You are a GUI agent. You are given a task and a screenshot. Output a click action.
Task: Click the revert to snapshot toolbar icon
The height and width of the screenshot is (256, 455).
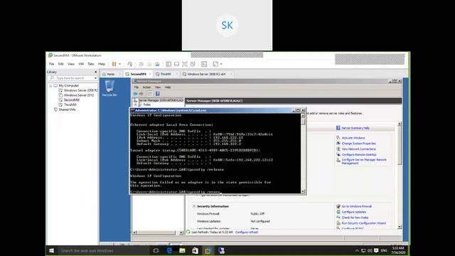pos(149,64)
